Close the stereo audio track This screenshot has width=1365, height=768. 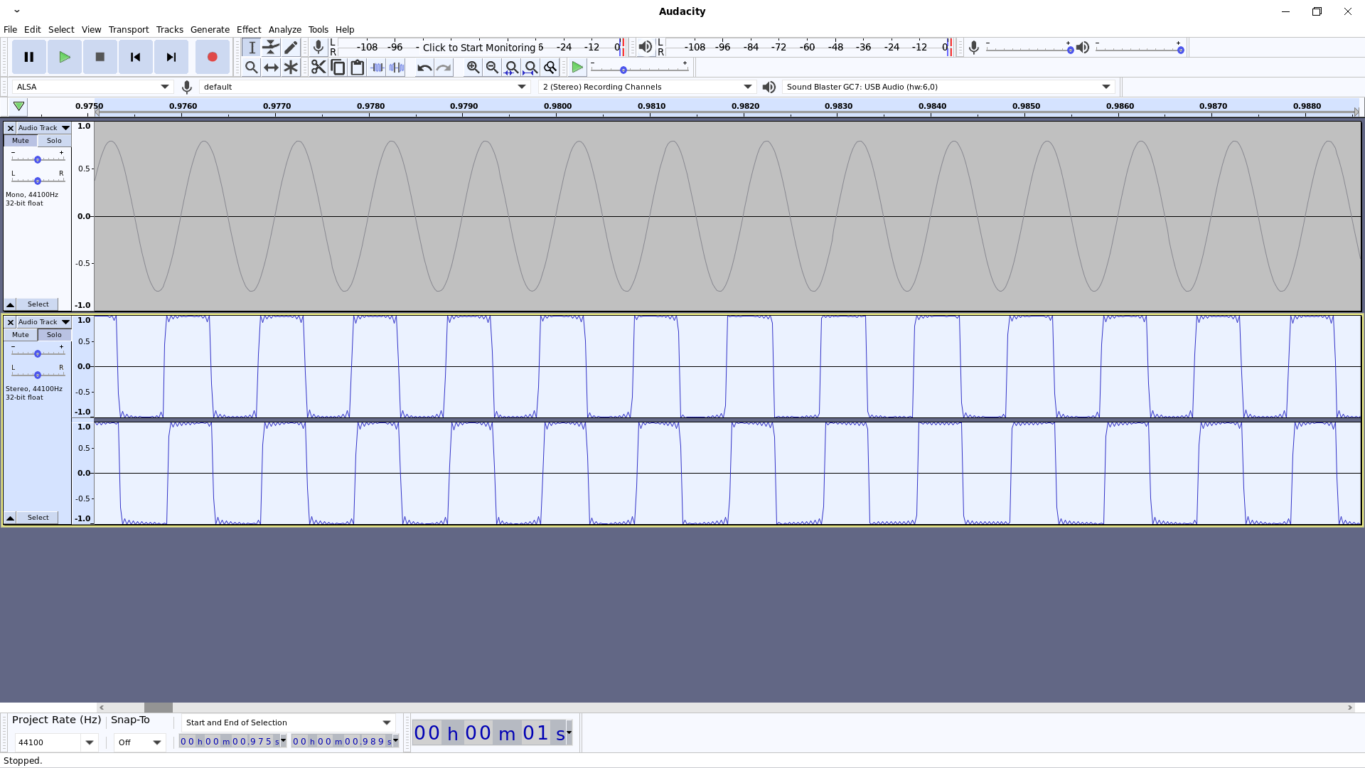(x=10, y=322)
